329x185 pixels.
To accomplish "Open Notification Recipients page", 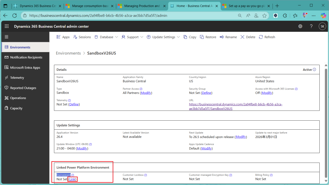I will (25, 57).
